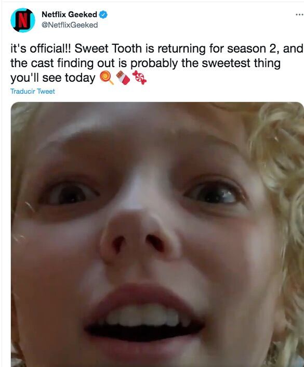Click the chocolate bar emoji
The width and height of the screenshot is (304, 367).
pos(123,78)
